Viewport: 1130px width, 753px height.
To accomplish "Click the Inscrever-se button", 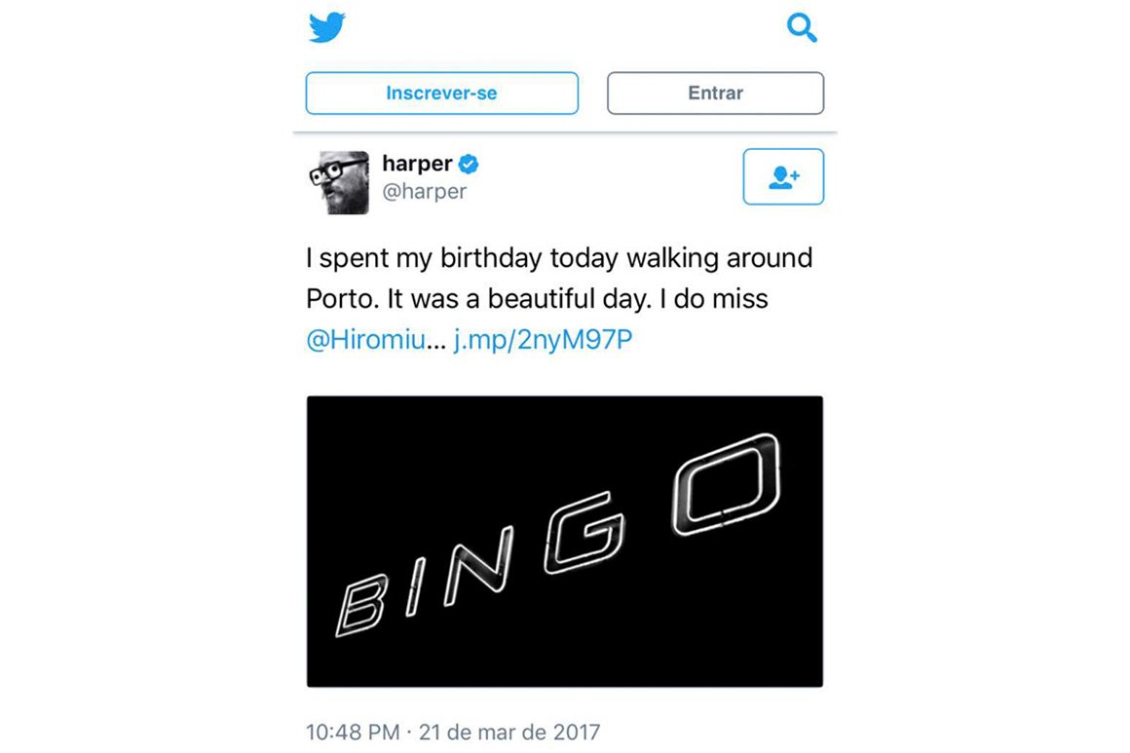I will (441, 94).
